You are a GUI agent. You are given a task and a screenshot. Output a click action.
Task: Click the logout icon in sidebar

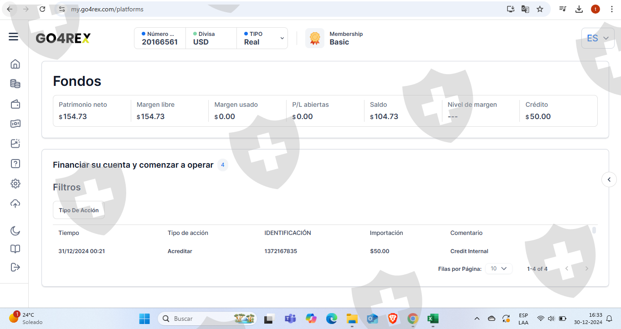point(15,267)
